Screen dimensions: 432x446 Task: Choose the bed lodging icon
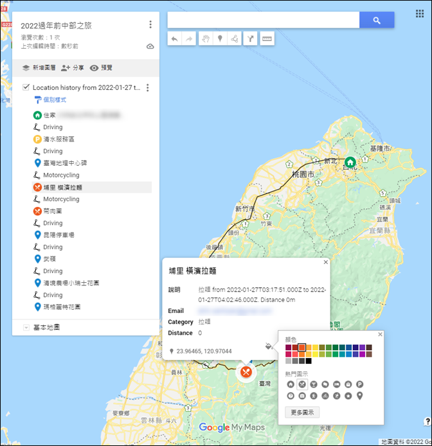(337, 384)
